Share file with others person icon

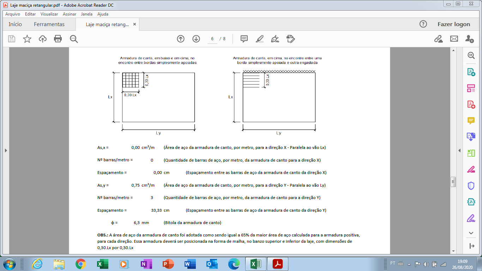click(x=469, y=39)
